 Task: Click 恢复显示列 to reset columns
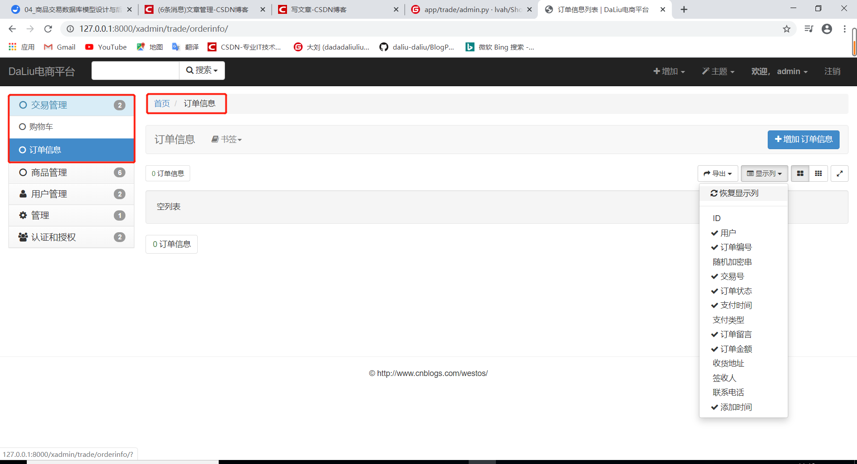pos(743,193)
